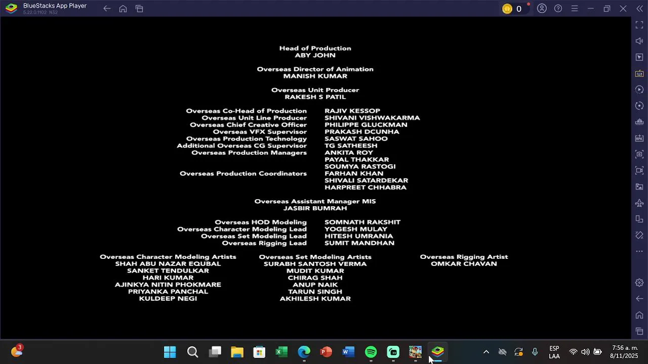Open the ESP LAA language switcher
The width and height of the screenshot is (648, 364).
click(x=554, y=352)
